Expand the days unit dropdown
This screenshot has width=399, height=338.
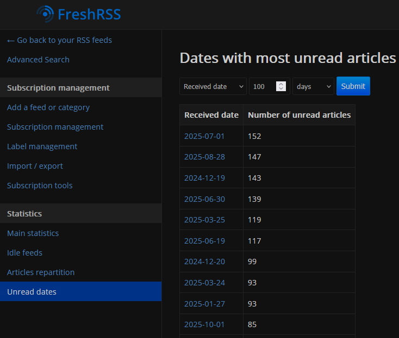(x=313, y=86)
